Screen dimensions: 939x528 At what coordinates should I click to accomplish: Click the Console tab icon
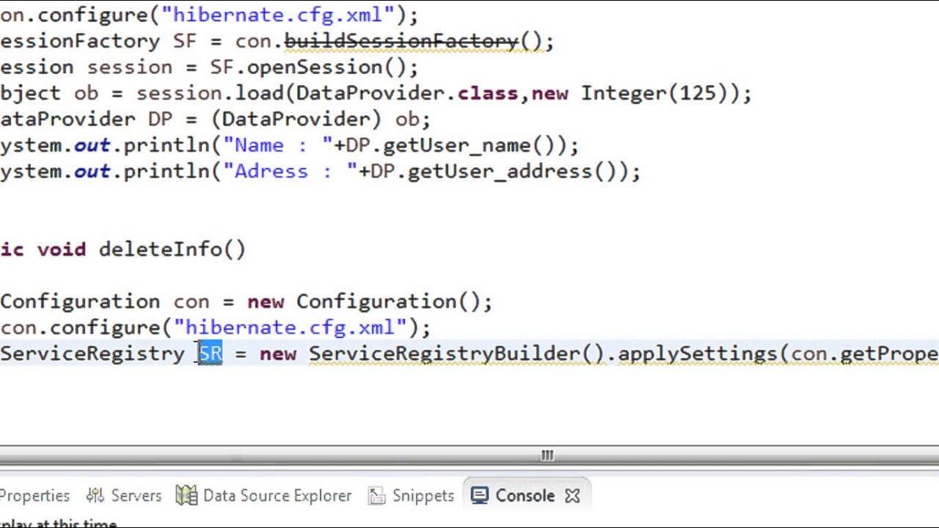click(480, 496)
